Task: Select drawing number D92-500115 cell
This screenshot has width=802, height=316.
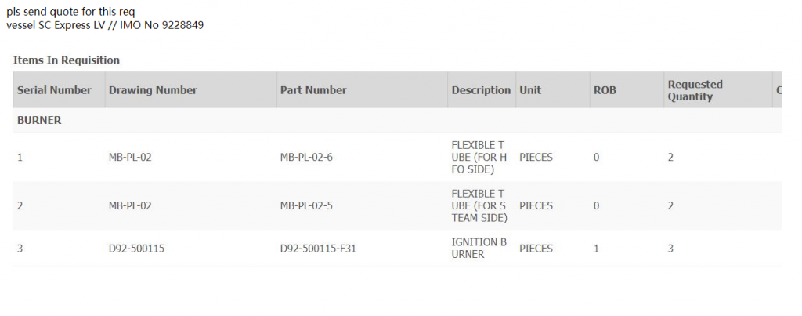Action: 136,249
